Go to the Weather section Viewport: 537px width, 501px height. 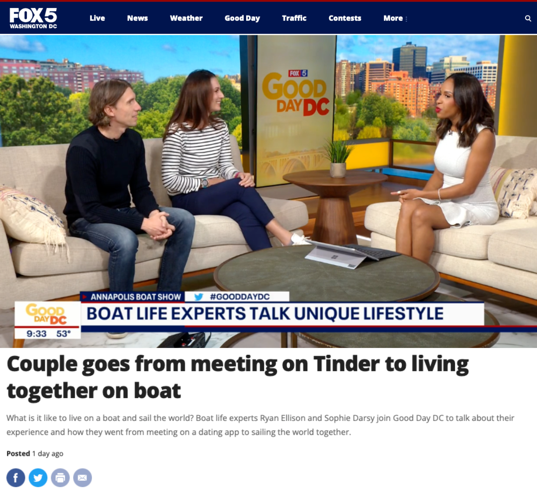click(x=186, y=18)
